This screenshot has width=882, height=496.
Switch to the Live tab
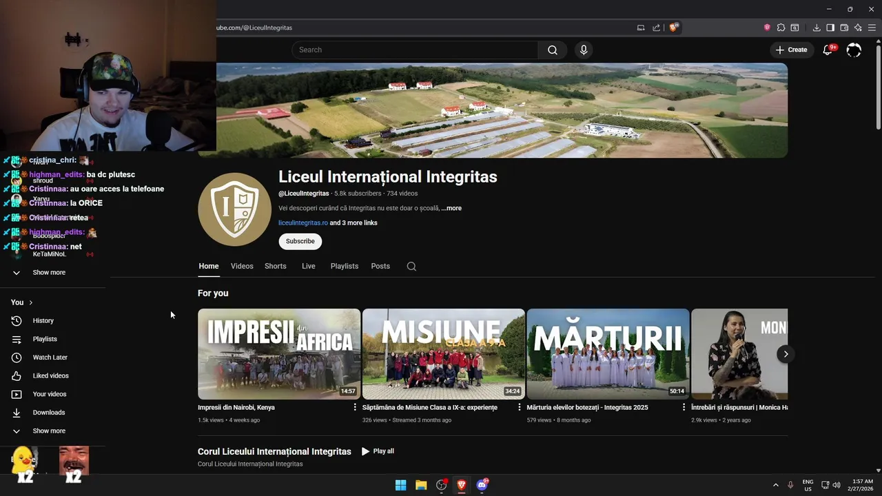(x=309, y=266)
